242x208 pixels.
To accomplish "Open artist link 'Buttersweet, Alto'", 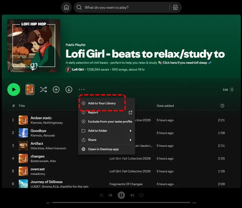I will (43, 161).
